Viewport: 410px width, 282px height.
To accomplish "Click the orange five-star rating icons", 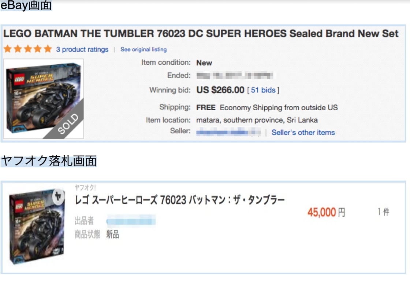I will [x=28, y=49].
